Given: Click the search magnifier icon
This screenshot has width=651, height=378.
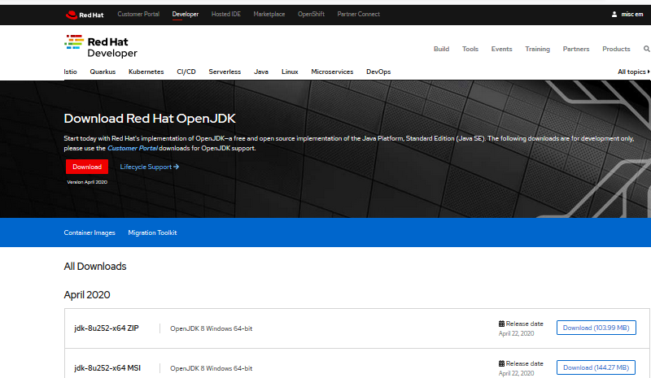Looking at the screenshot, I should [x=646, y=49].
